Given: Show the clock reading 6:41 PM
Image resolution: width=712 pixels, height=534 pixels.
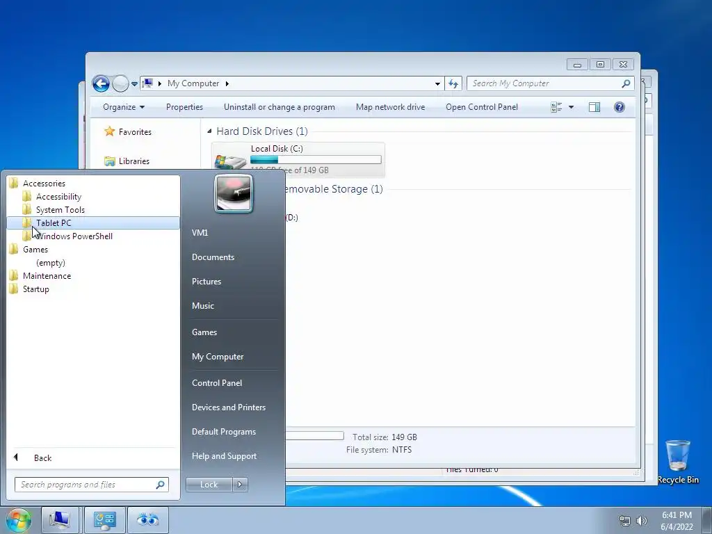Looking at the screenshot, I should click(x=677, y=515).
